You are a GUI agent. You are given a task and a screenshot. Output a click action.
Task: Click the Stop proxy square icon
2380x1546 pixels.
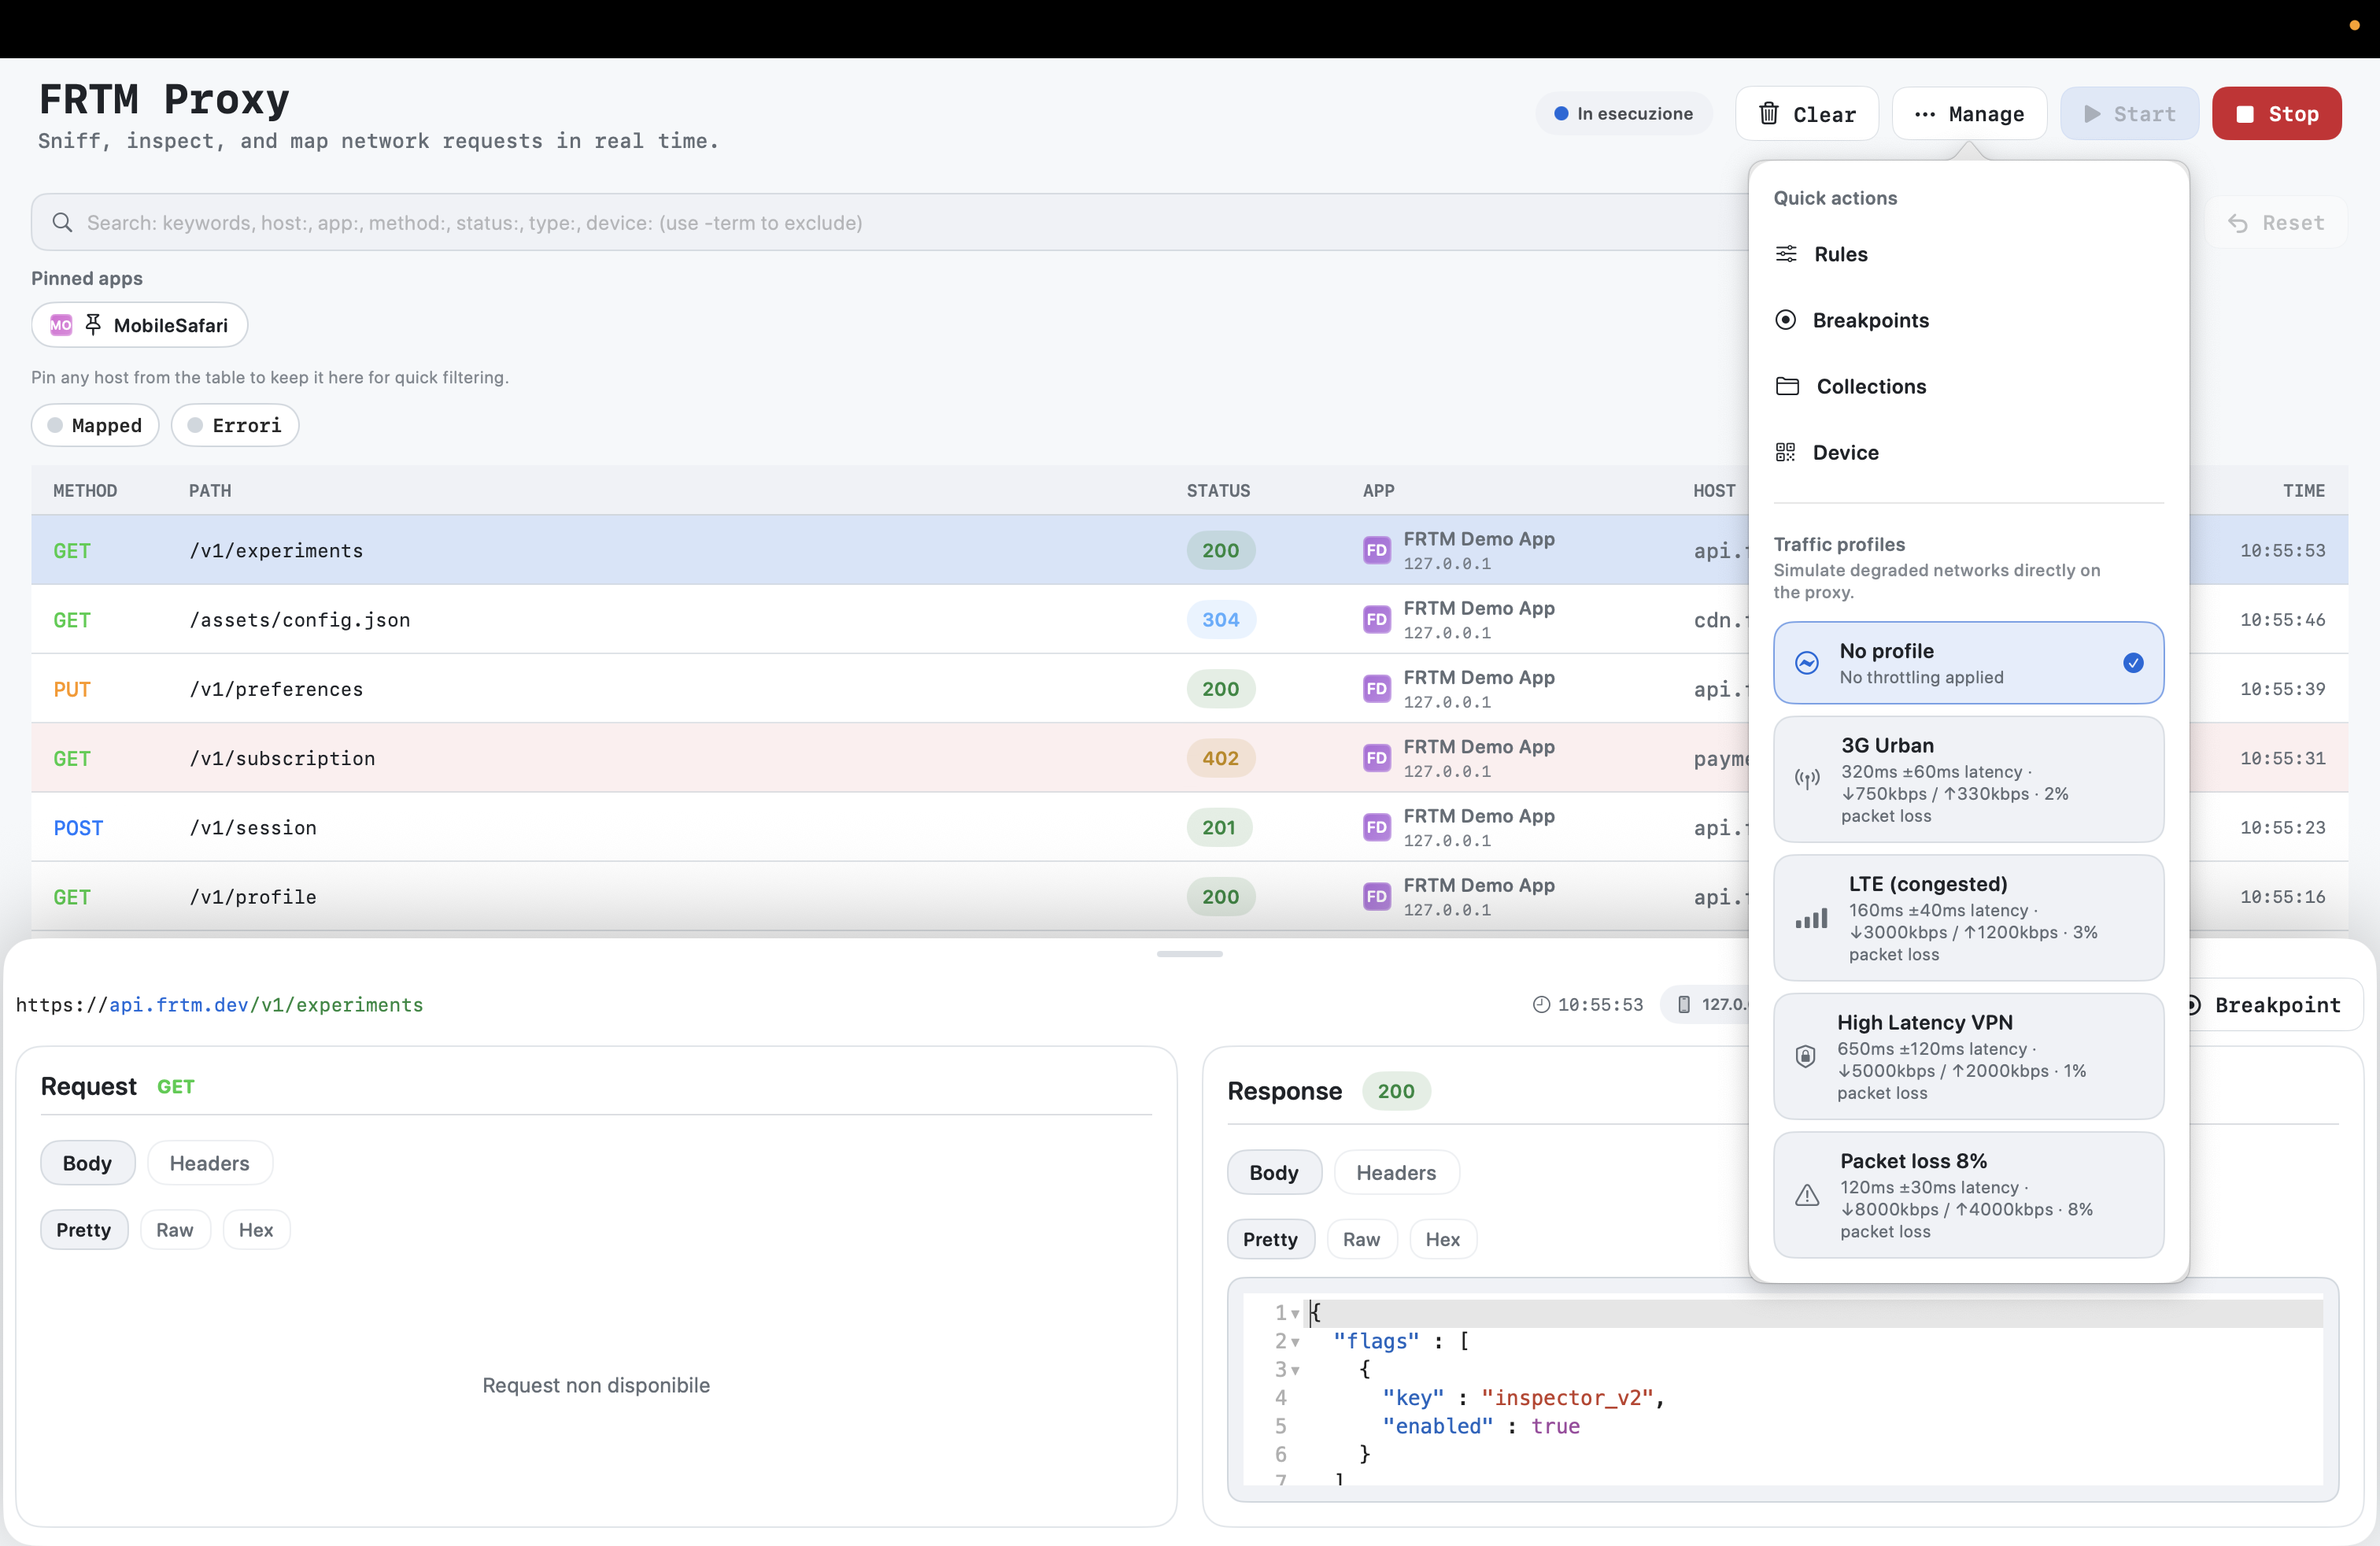coord(2245,114)
